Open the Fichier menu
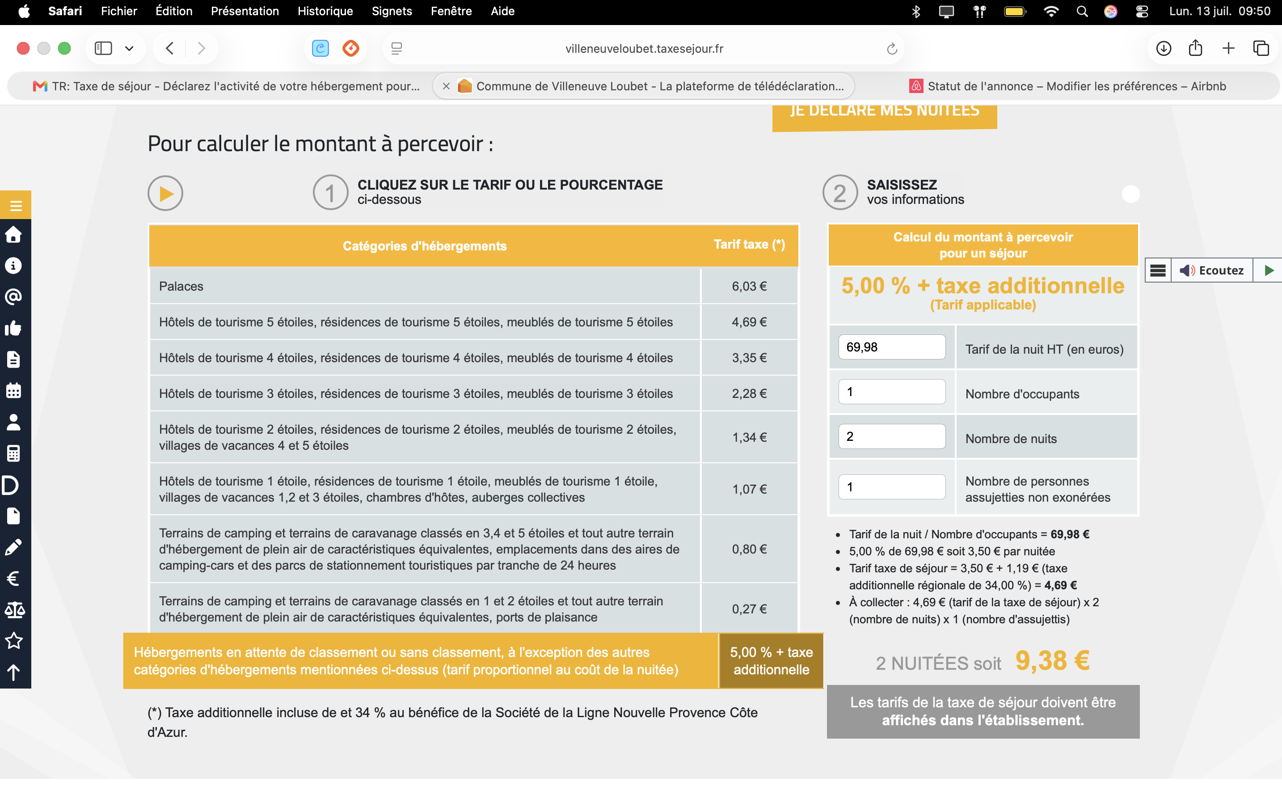The height and width of the screenshot is (803, 1282). (x=119, y=11)
